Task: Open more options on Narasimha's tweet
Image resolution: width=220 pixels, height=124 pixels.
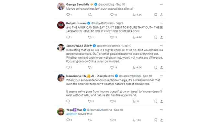Action: click(x=162, y=76)
